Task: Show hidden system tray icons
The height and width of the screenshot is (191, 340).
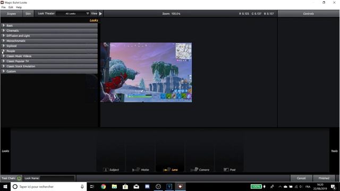Action: tap(280, 187)
